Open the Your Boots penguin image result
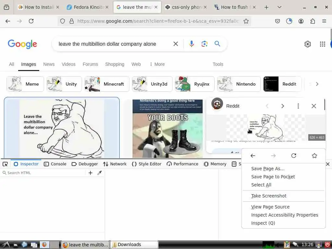332x249 pixels. pos(168,129)
